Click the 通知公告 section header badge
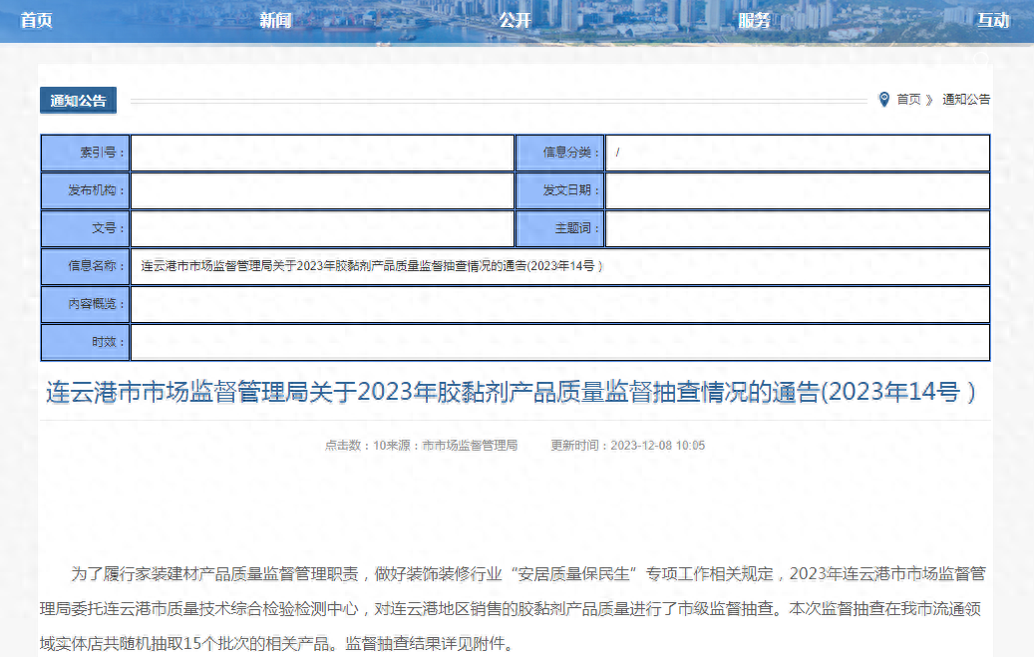 (78, 101)
